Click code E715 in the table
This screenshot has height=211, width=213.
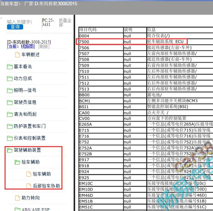(x=84, y=131)
